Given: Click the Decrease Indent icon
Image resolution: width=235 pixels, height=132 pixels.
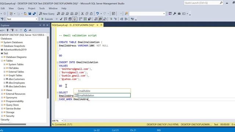Looking at the screenshot, I should (122, 19).
